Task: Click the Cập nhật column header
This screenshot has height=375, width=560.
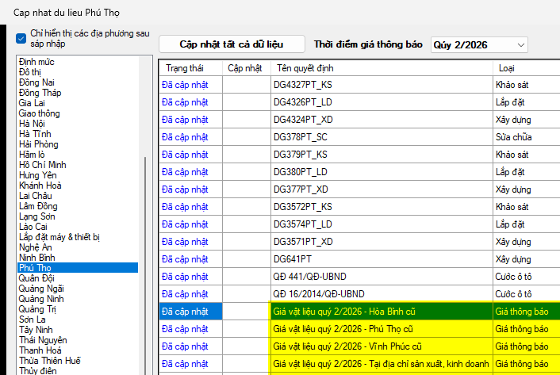Action: (244, 68)
